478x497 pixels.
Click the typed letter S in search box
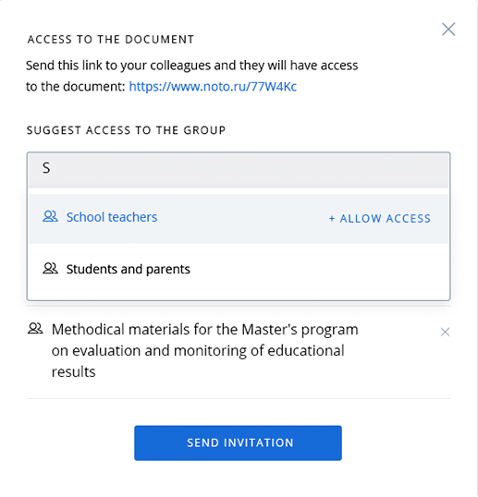(46, 168)
